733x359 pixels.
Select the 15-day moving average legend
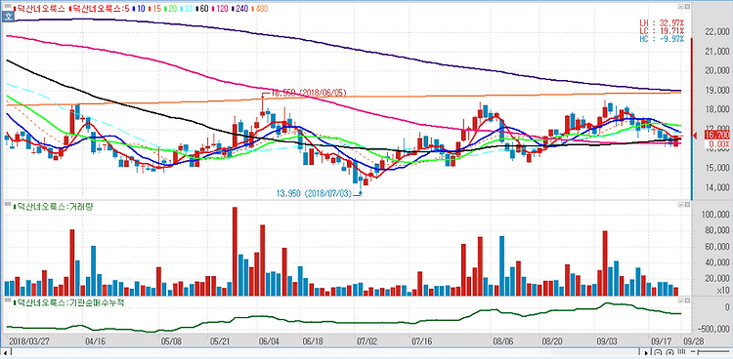click(x=154, y=9)
